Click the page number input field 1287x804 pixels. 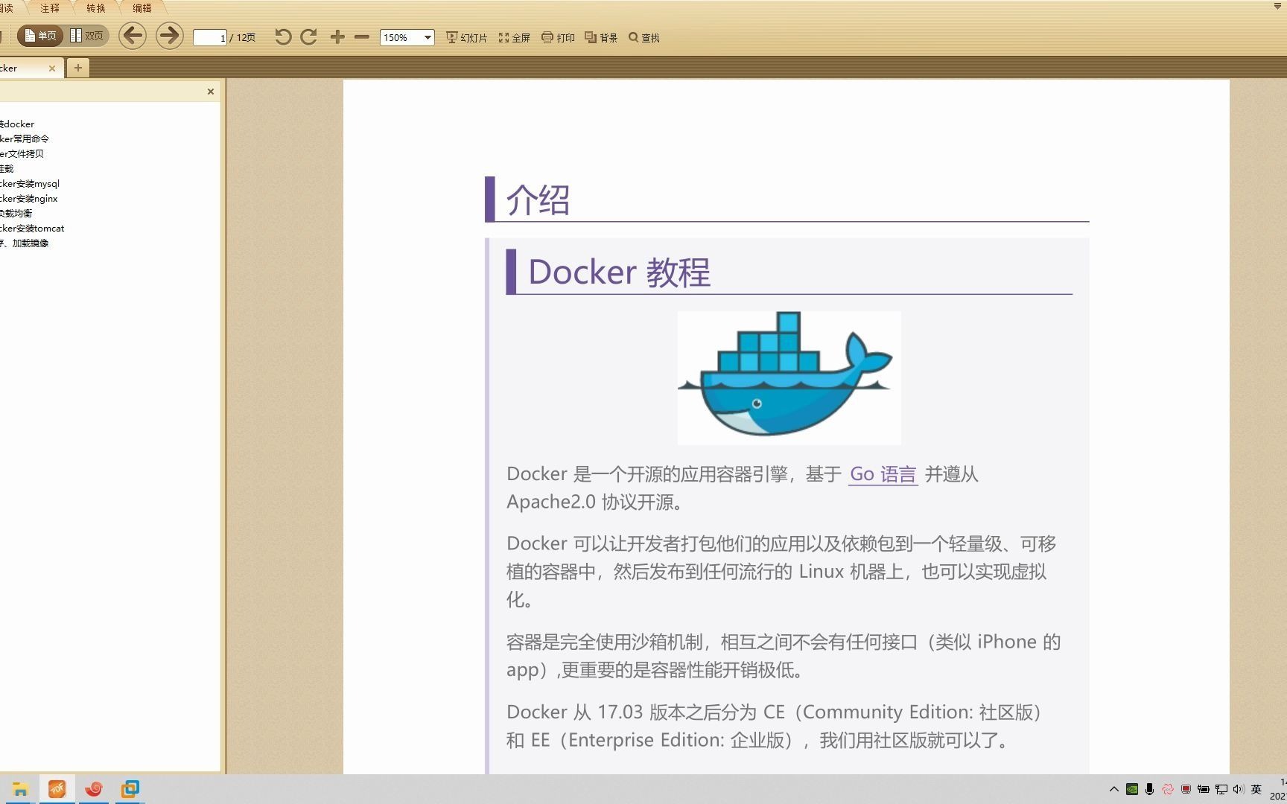pos(209,36)
